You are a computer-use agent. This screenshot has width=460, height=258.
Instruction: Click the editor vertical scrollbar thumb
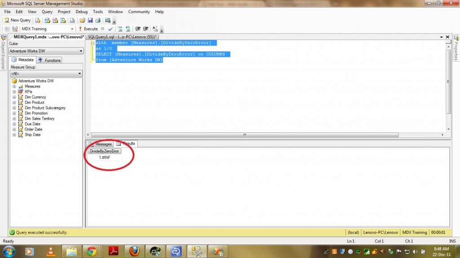(x=448, y=82)
